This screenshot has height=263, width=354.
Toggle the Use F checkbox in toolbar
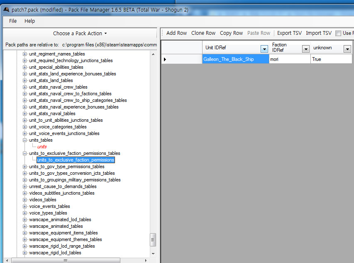[338, 34]
